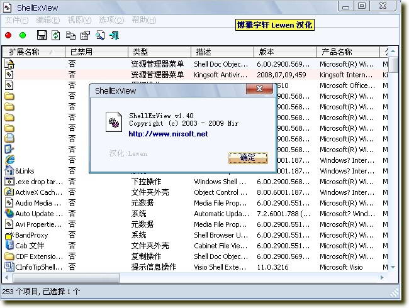Click the Cab 文件 row icon
This screenshot has height=308, width=409.
pos(9,245)
